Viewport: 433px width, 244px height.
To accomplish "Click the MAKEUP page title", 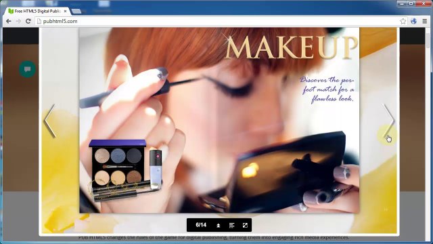I will click(292, 47).
